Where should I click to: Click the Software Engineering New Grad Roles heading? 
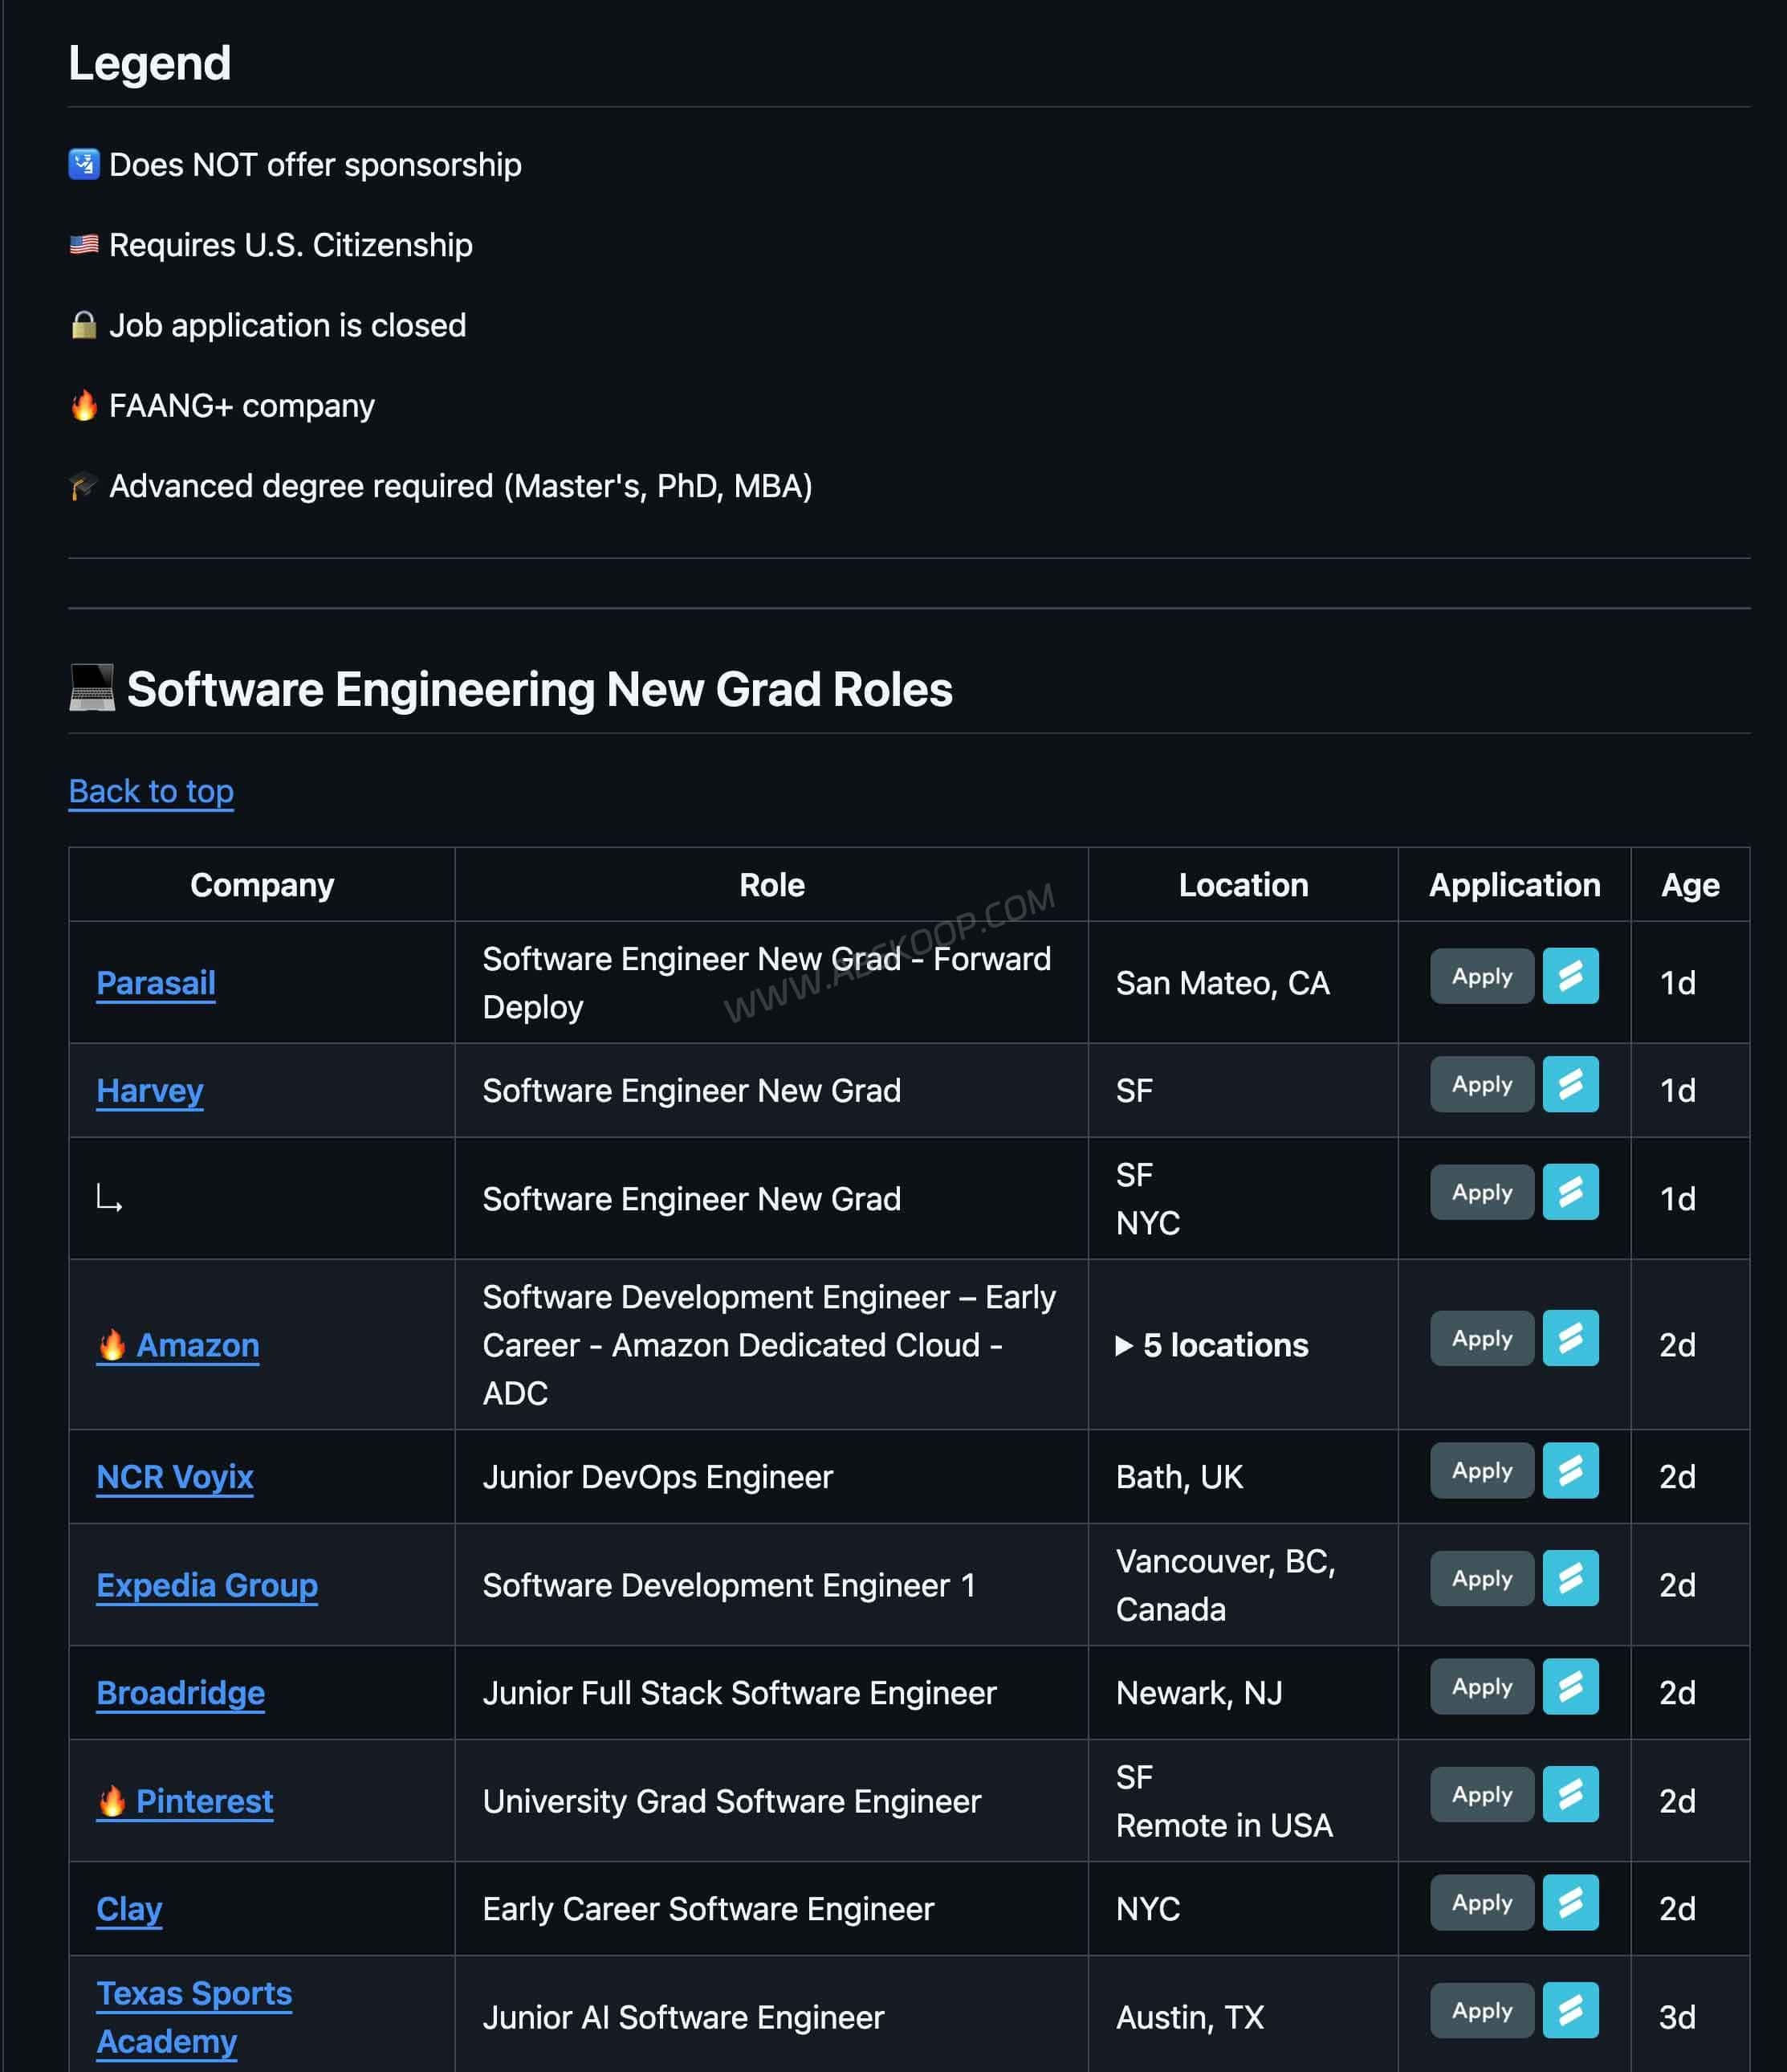(x=511, y=689)
